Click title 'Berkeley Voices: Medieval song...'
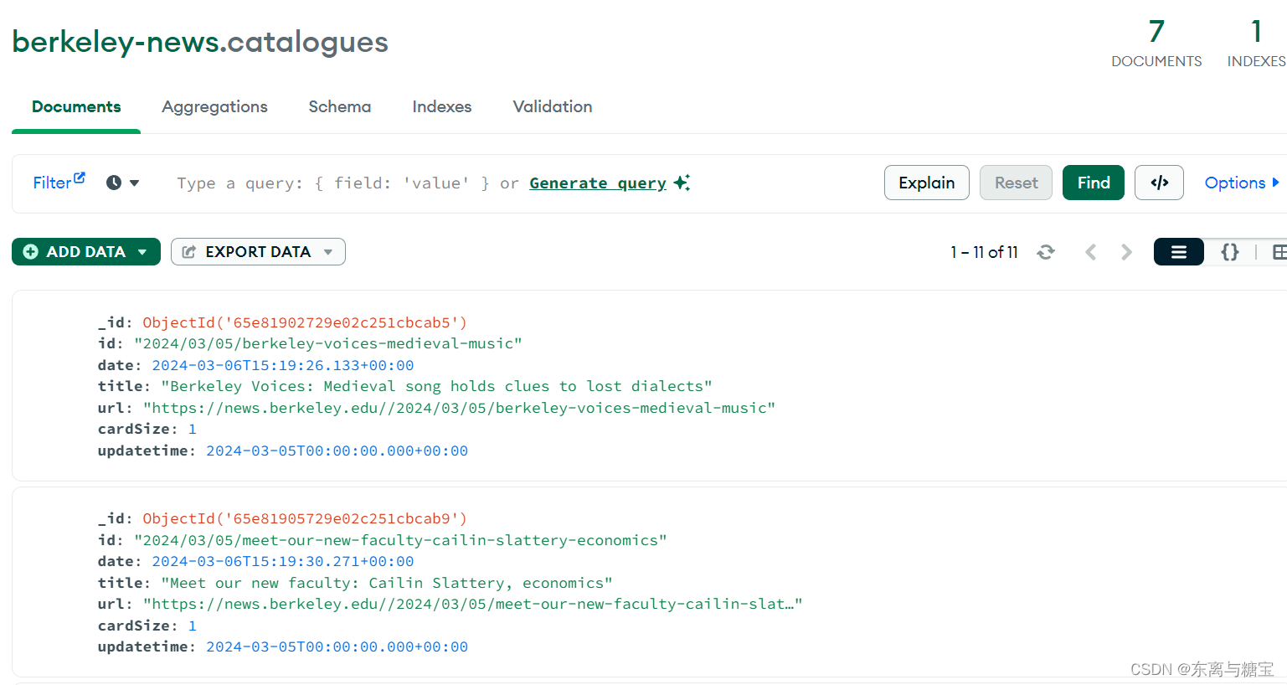 [436, 386]
